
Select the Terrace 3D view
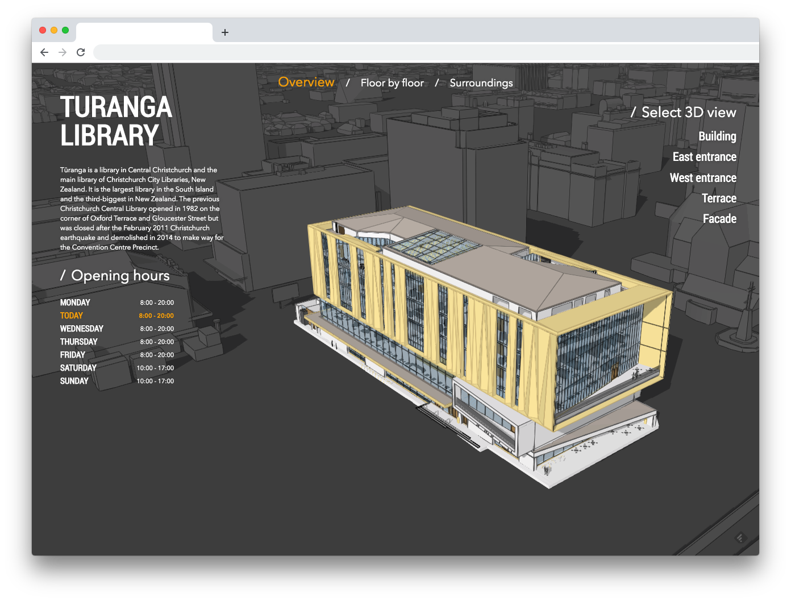tap(719, 198)
